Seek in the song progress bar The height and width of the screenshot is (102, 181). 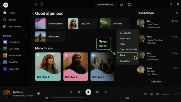(87, 98)
